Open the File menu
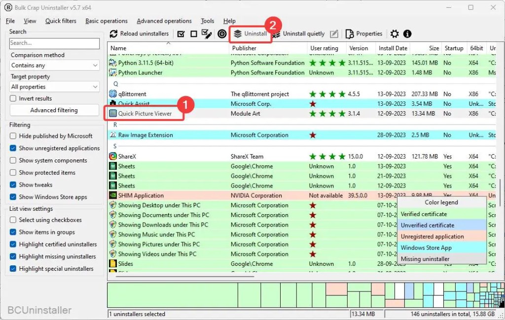Screen dimensions: 505x320 click(x=10, y=21)
